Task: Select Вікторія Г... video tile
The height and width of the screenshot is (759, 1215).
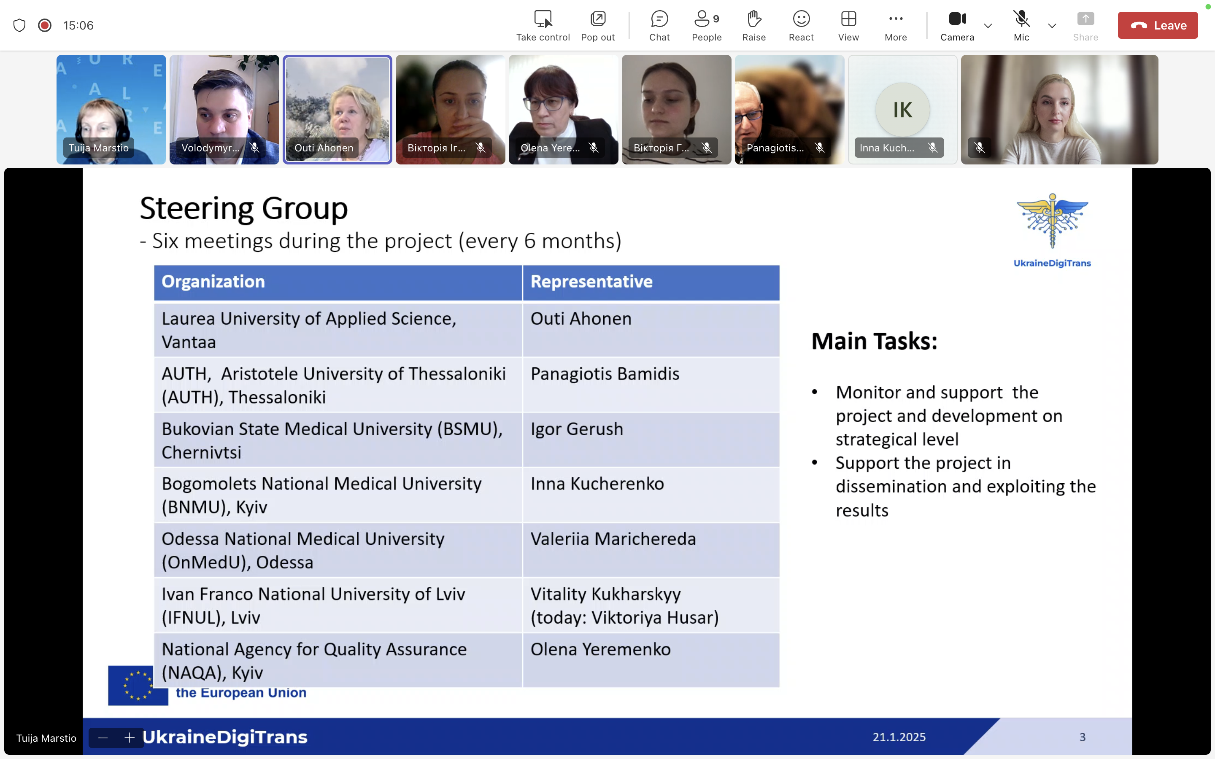Action: 676,110
